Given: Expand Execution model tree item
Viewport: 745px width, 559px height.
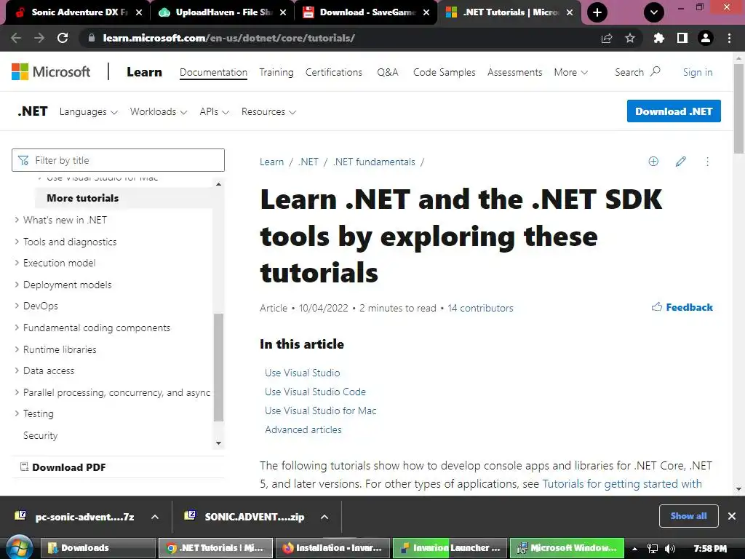Looking at the screenshot, I should 60,263.
